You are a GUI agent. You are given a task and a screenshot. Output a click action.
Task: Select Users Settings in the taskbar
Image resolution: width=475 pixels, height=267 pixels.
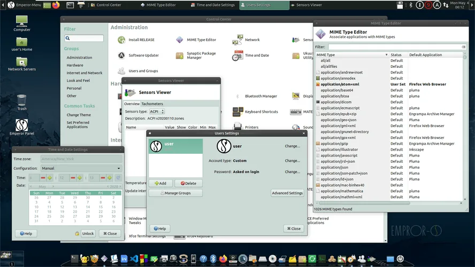(264, 5)
